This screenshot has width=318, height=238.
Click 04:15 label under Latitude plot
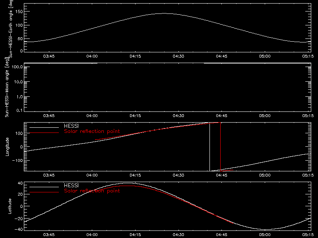[135, 235]
